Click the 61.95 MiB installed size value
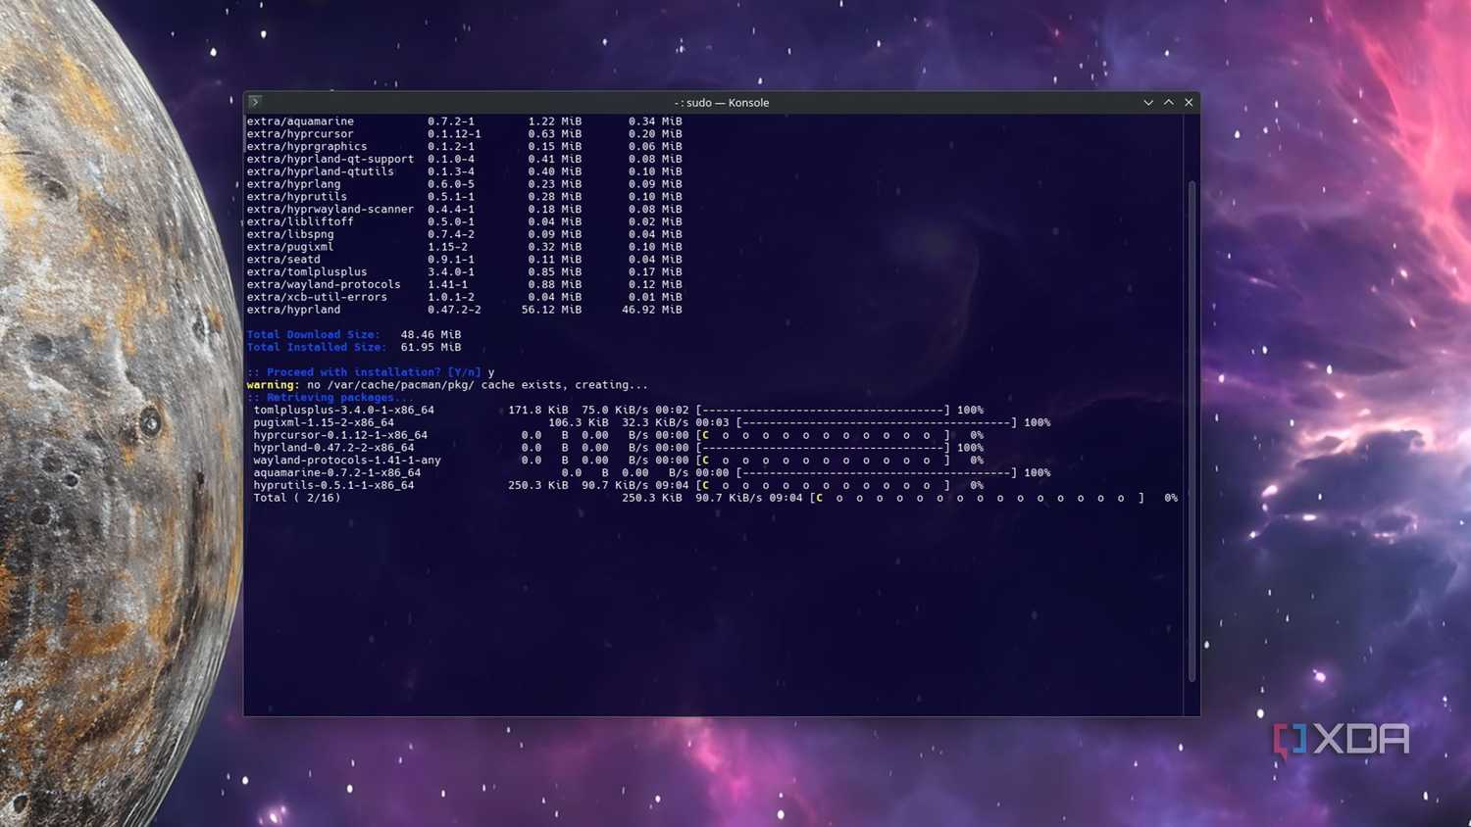 pyautogui.click(x=431, y=347)
